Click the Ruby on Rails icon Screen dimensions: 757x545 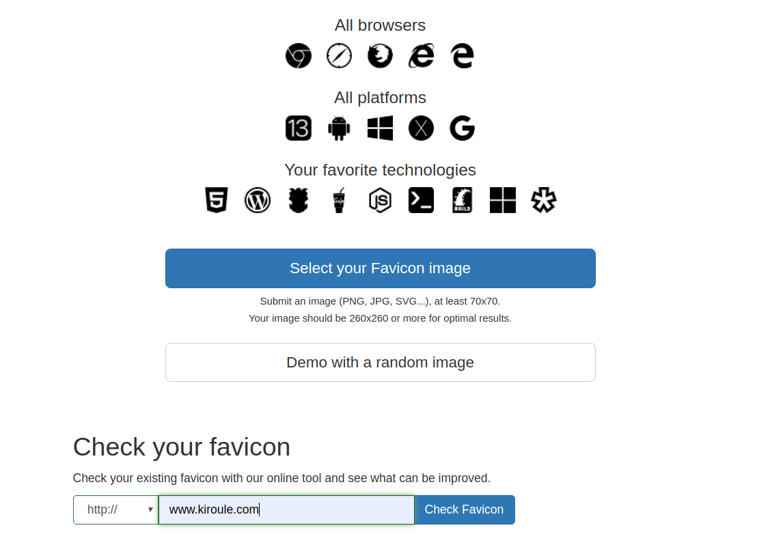coord(462,200)
